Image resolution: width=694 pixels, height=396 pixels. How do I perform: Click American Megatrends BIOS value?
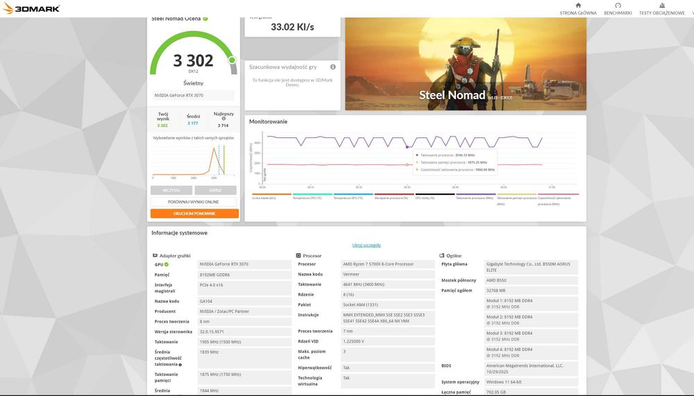(x=531, y=369)
